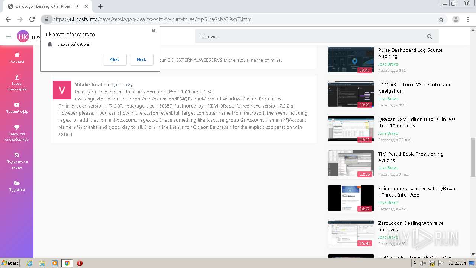Go back to previous page
The image size is (476, 268).
pos(8,19)
